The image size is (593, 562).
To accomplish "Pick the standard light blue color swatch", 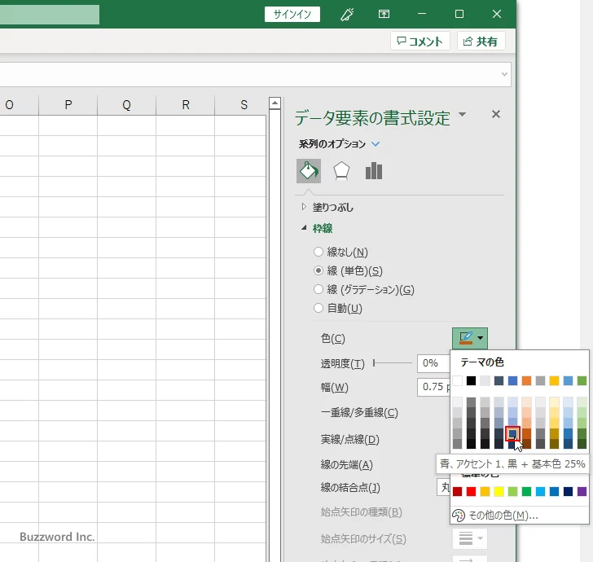I will [x=540, y=491].
